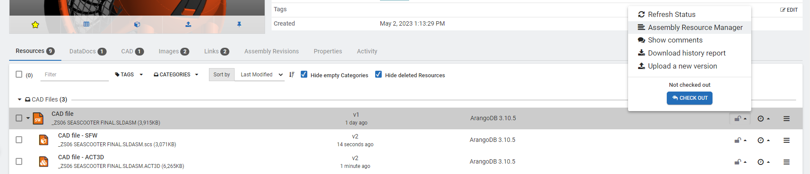Switch to the DataDocs tab

pyautogui.click(x=87, y=51)
